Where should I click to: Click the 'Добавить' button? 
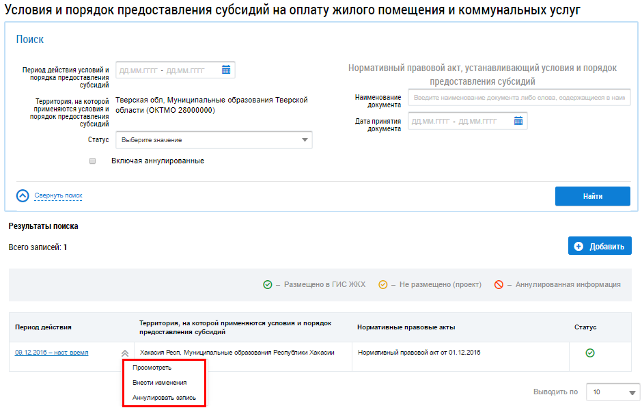pyautogui.click(x=600, y=246)
